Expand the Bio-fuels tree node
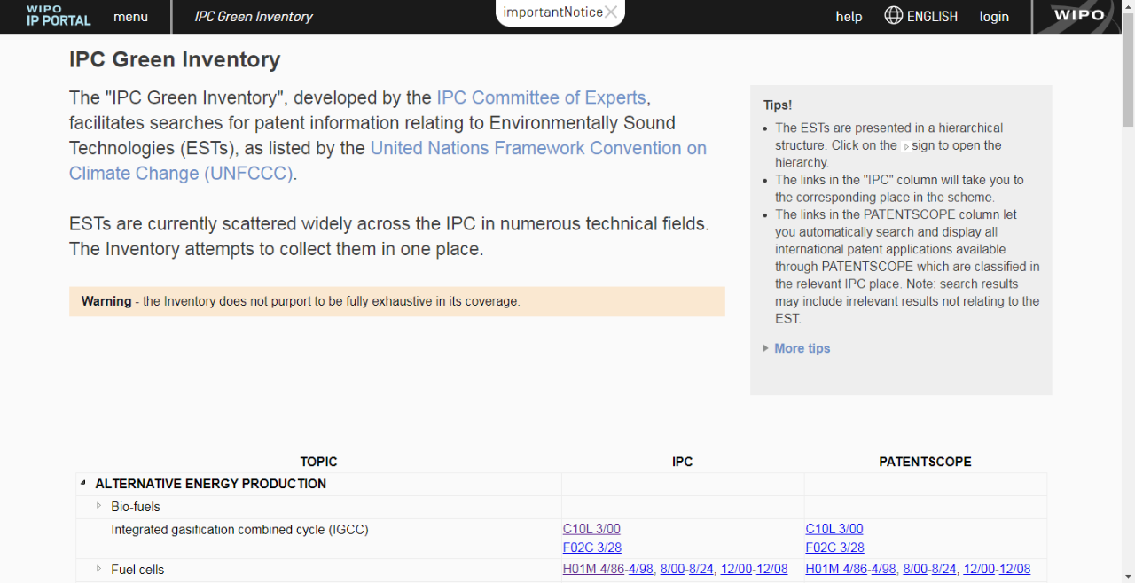1135x583 pixels. click(x=98, y=506)
